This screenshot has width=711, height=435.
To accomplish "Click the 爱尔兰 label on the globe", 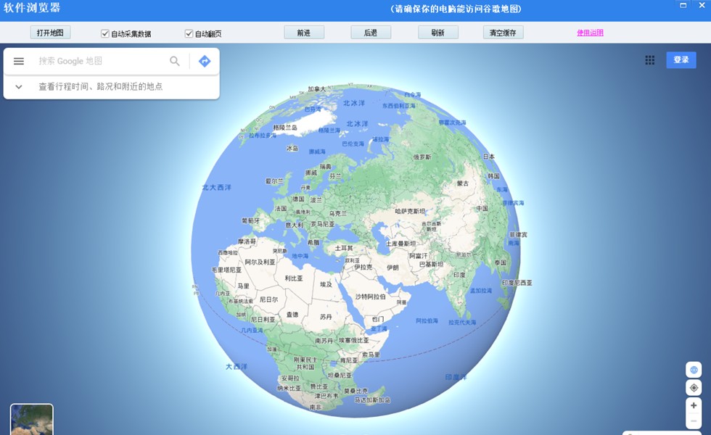I will [274, 181].
